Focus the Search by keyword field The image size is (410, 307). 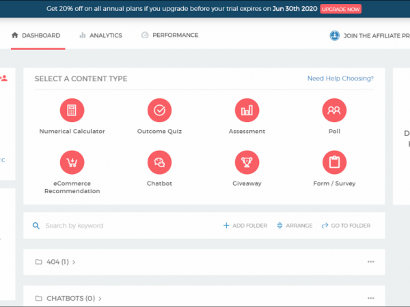coord(102,226)
